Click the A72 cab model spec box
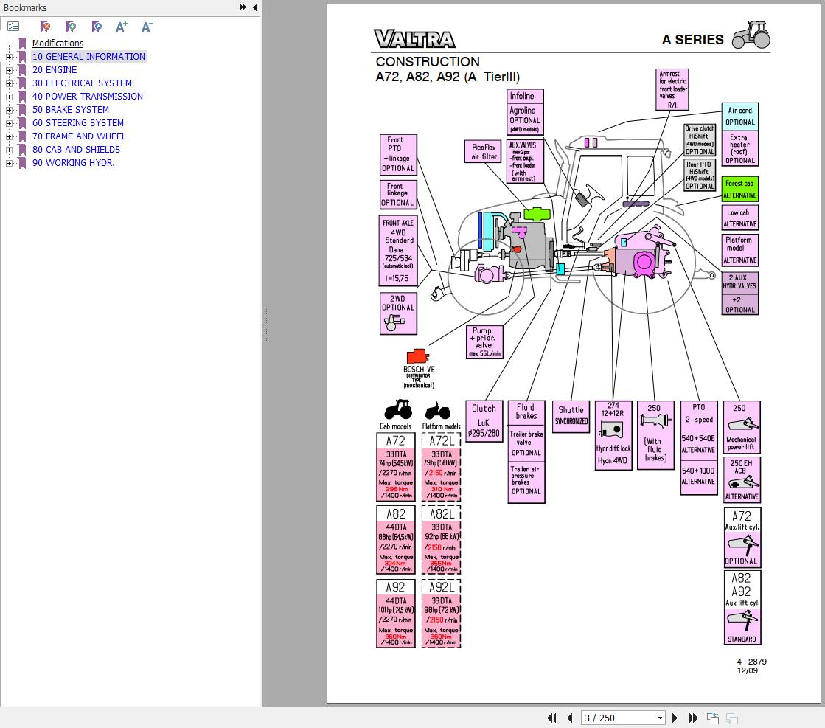This screenshot has height=728, width=825. tap(396, 467)
